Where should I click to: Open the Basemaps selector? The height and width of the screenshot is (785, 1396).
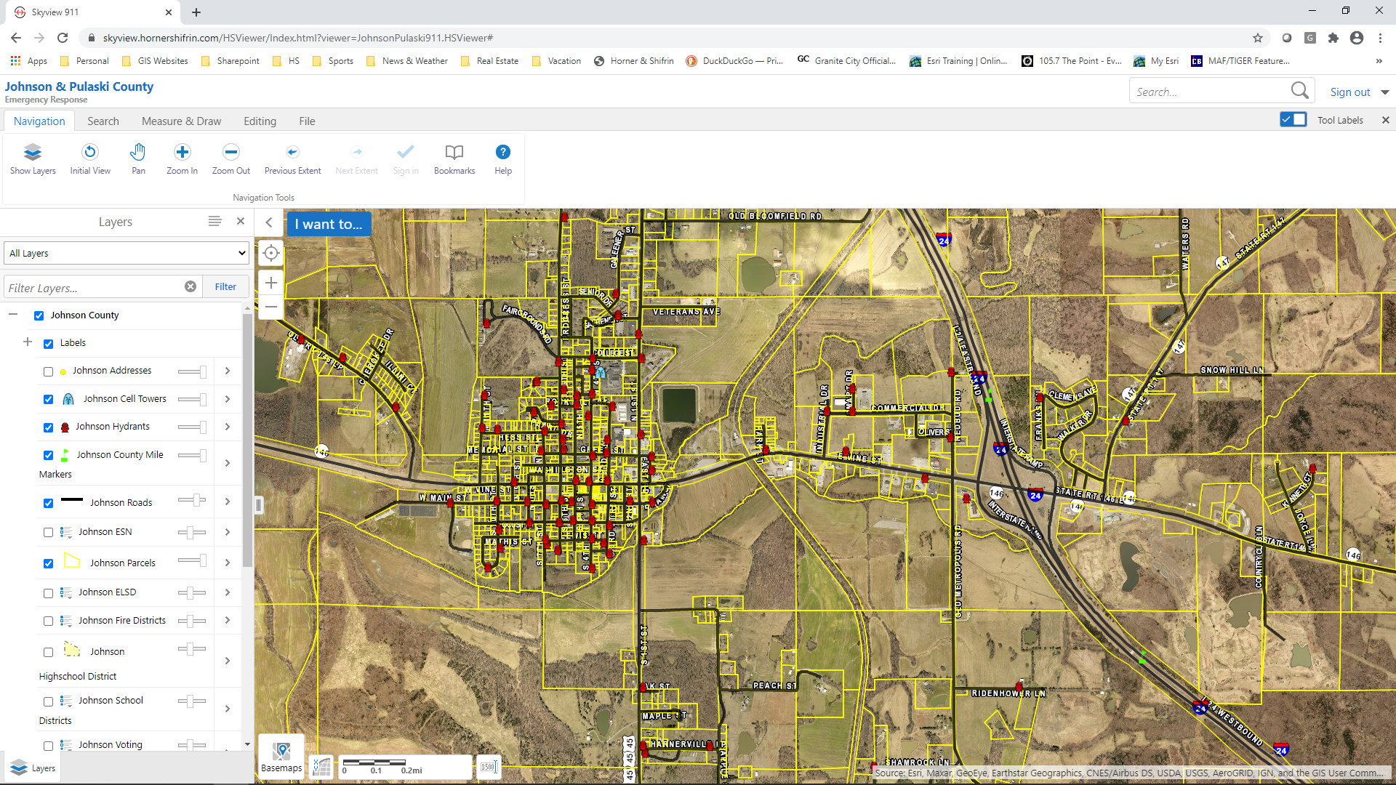pyautogui.click(x=281, y=757)
